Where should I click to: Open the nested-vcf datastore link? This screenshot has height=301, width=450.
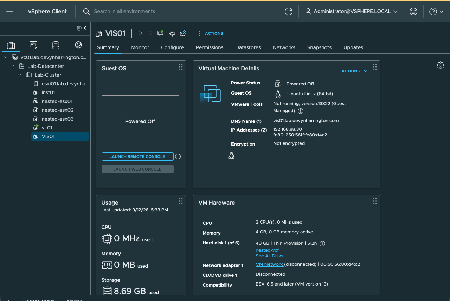tap(267, 250)
